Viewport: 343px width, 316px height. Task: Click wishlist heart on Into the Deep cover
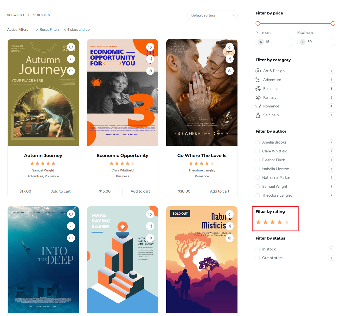[71, 214]
